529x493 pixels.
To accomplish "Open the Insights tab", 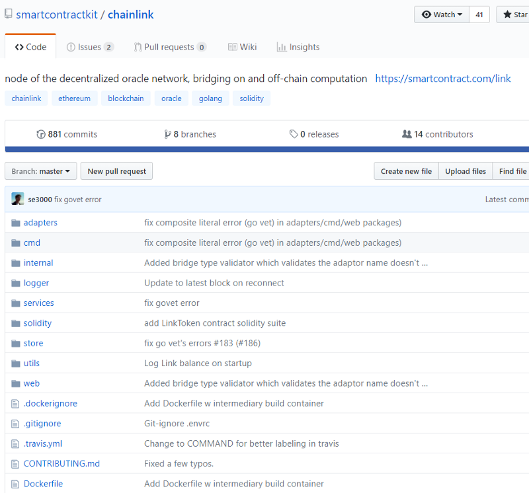I will tap(298, 47).
